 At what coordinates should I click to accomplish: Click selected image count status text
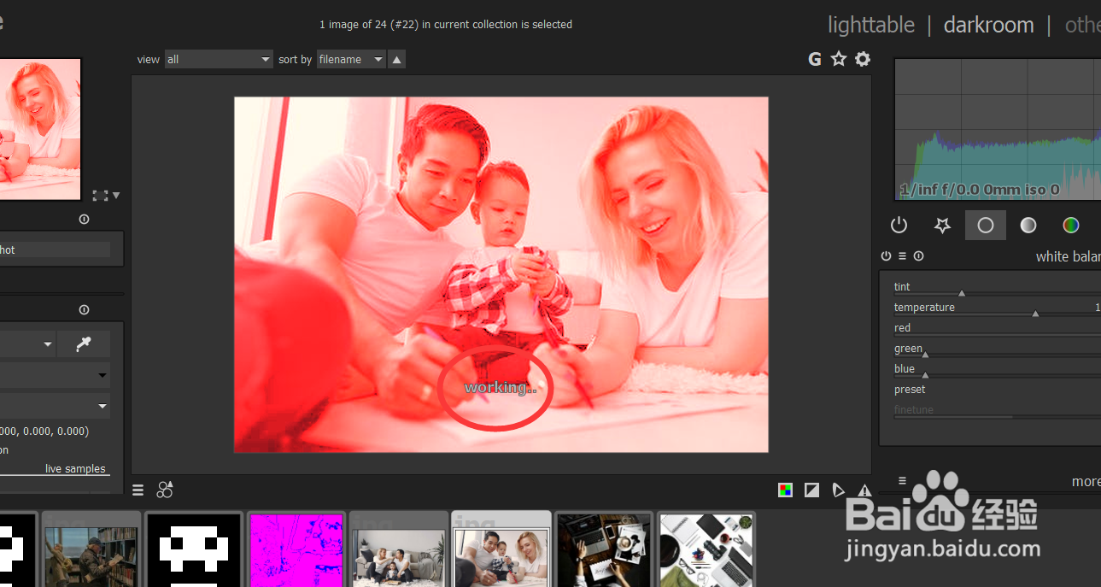pos(446,25)
